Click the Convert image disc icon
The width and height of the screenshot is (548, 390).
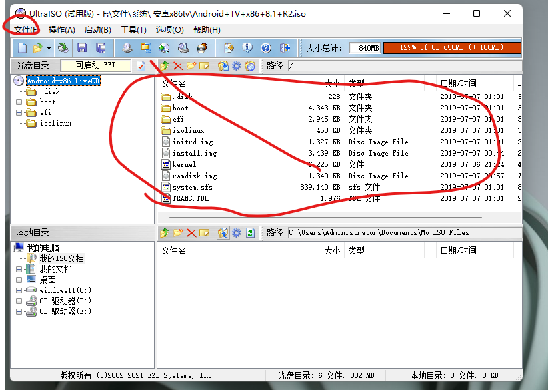(164, 48)
